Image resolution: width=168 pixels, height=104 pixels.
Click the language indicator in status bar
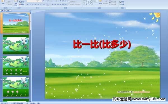(x=34, y=103)
